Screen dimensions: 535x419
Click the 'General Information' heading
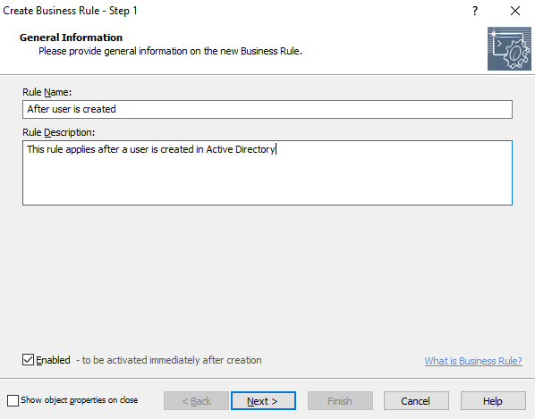[x=71, y=38]
